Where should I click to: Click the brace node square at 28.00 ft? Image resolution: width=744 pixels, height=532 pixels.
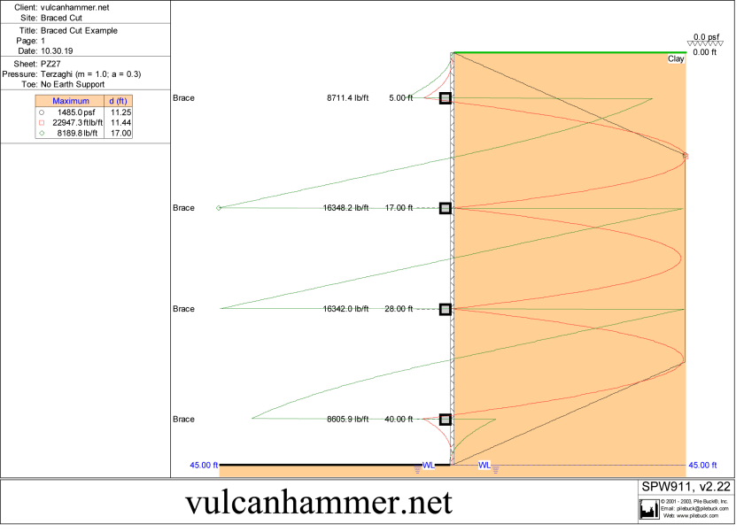pos(446,309)
